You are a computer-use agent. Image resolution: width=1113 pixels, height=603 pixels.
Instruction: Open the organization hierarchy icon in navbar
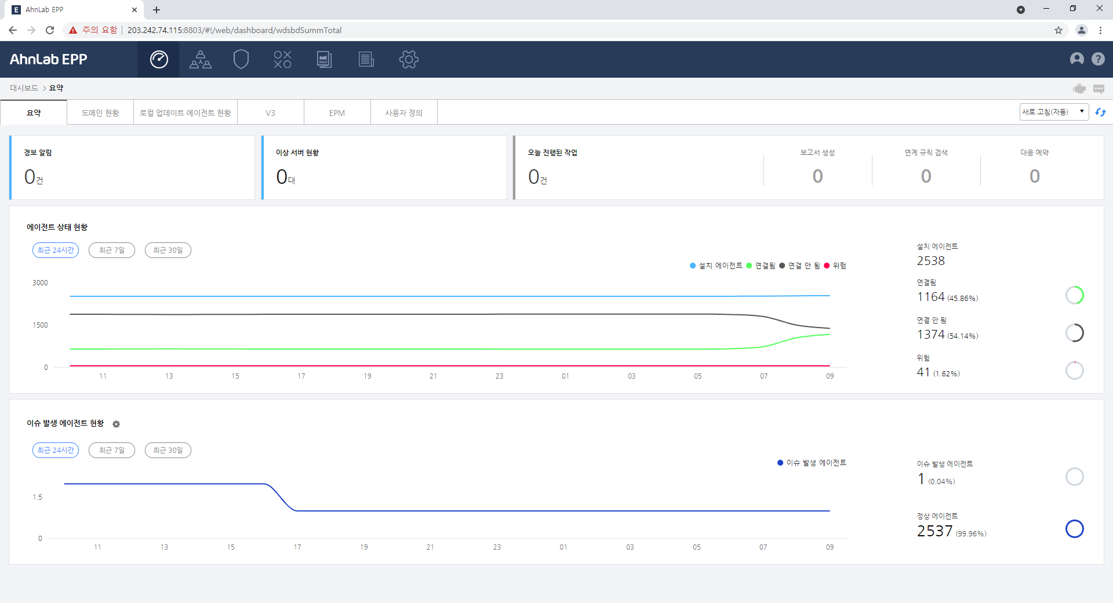[x=201, y=59]
